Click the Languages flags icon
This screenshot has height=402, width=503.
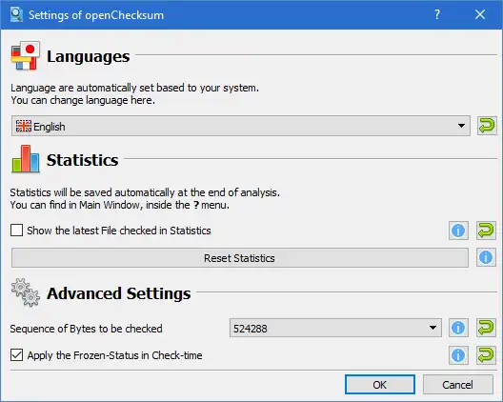click(x=26, y=55)
